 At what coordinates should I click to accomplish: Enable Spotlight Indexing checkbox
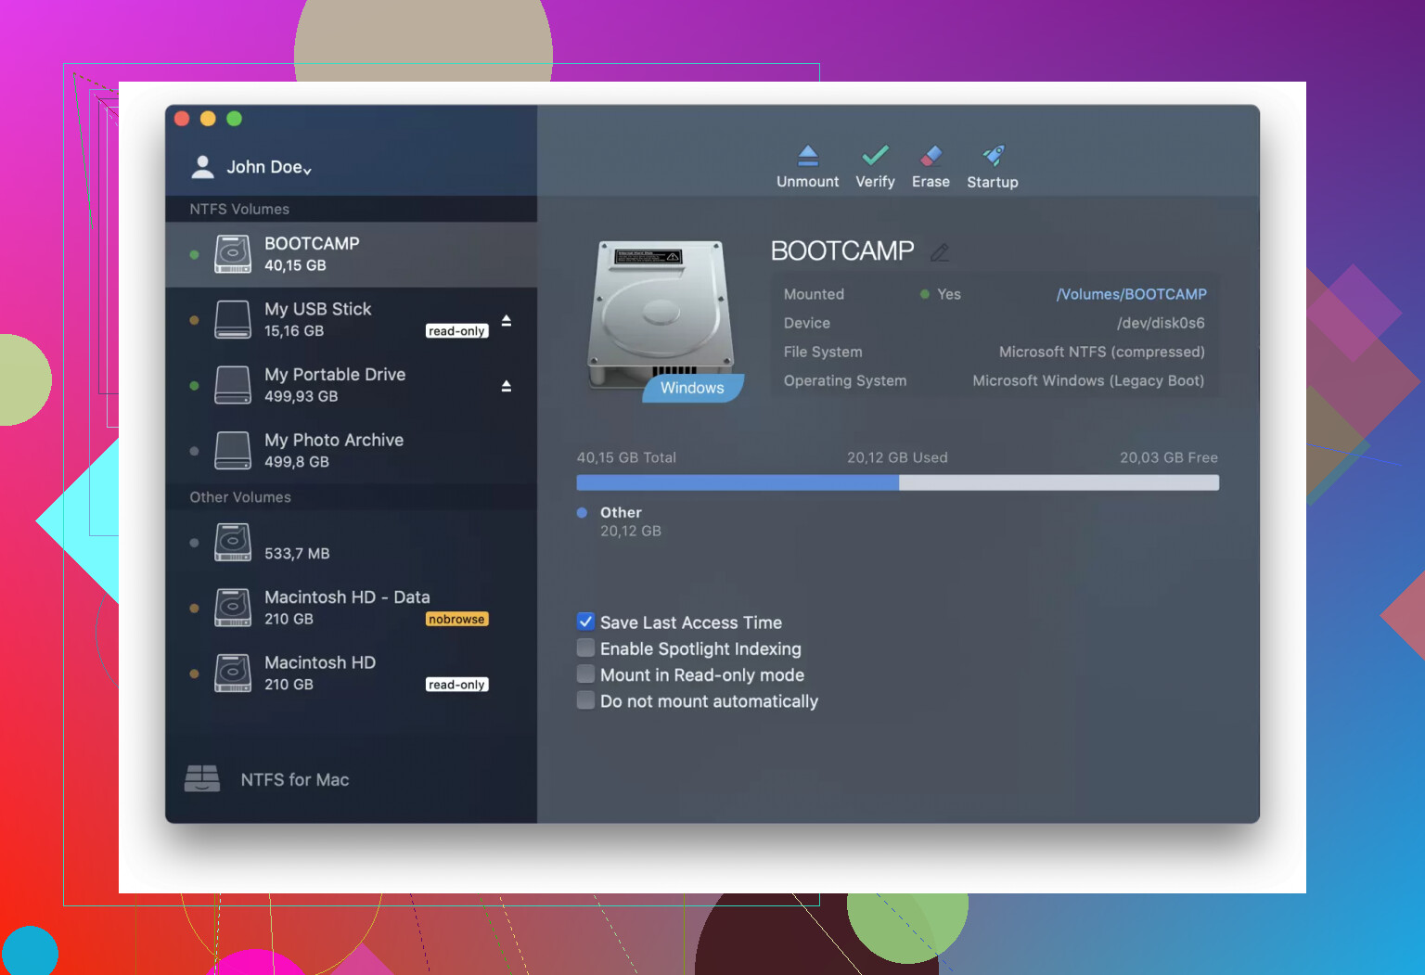(x=585, y=648)
